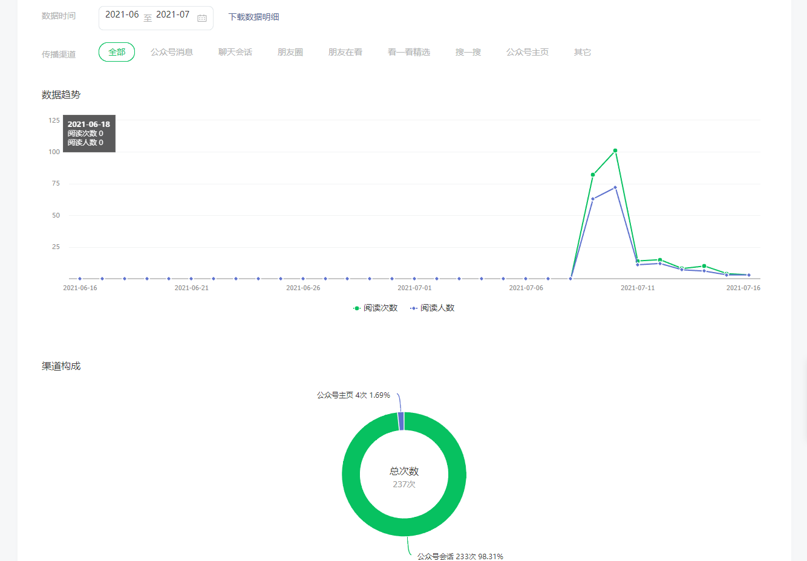Click 下载数据明细 download link
Viewport: 807px width, 561px height.
point(253,17)
